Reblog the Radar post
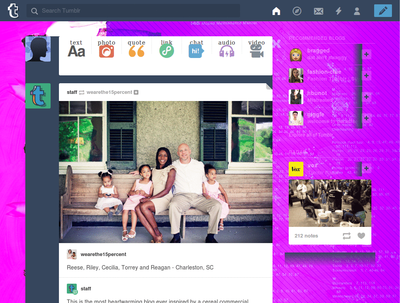Viewport: 405px width, 303px height. click(346, 236)
